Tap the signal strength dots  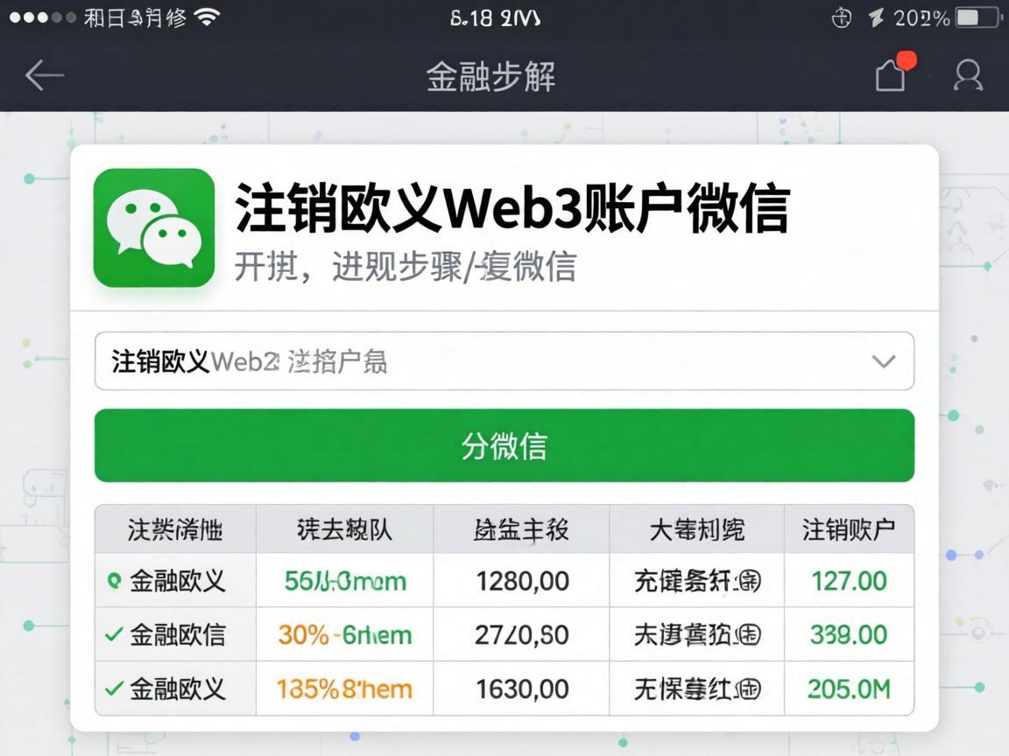click(x=42, y=17)
